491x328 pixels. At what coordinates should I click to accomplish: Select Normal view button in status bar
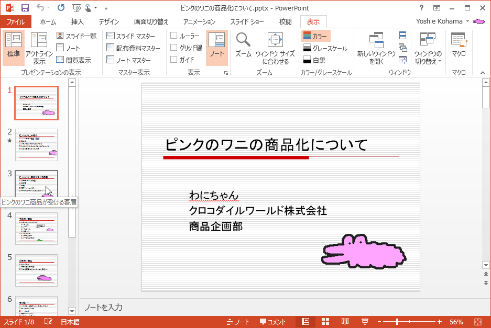click(x=305, y=321)
